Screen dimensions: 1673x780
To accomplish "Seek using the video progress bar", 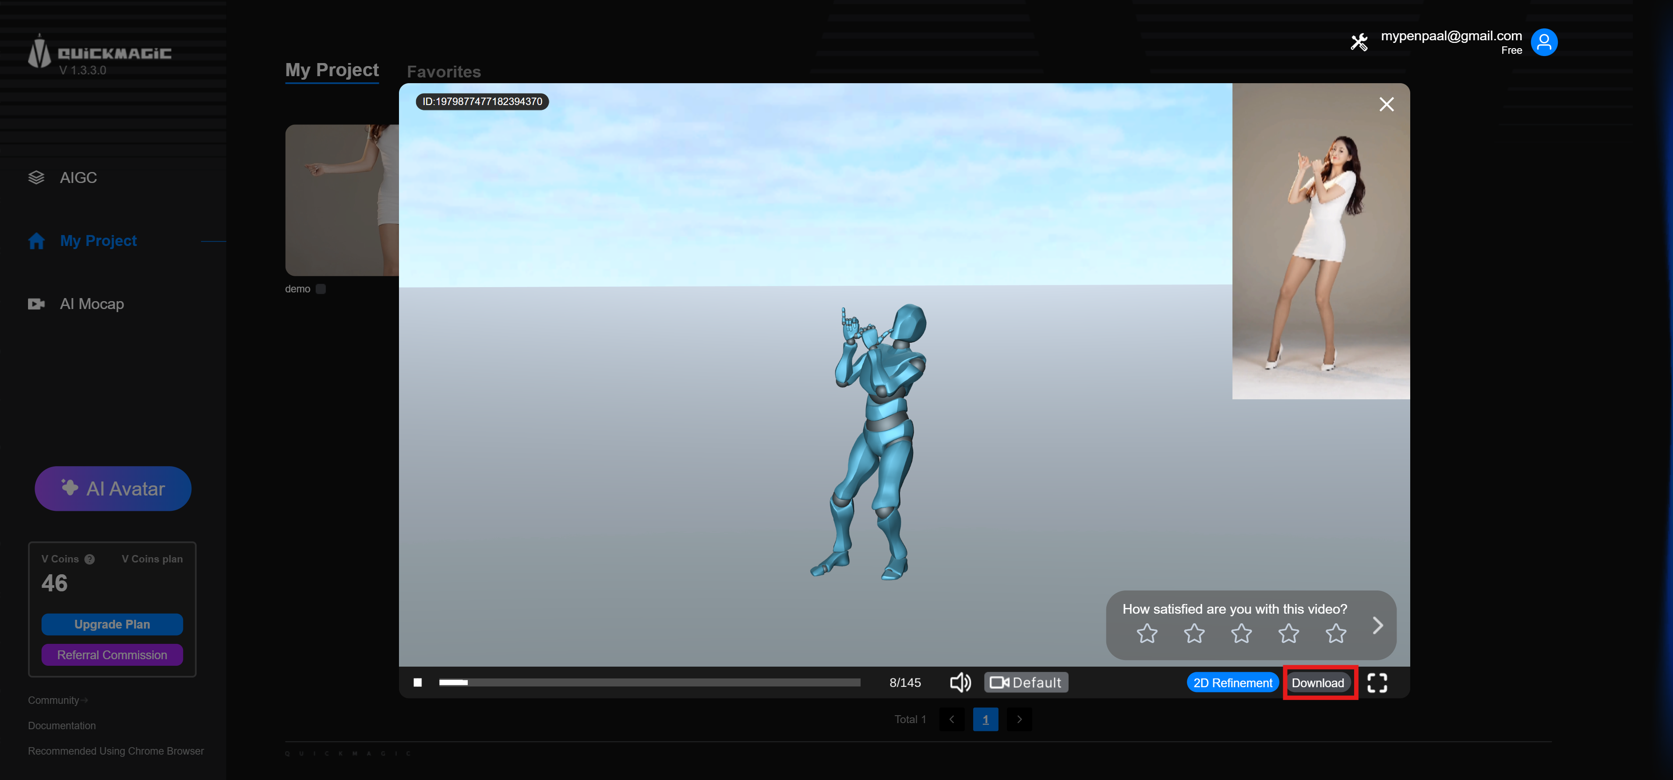I will (x=649, y=682).
